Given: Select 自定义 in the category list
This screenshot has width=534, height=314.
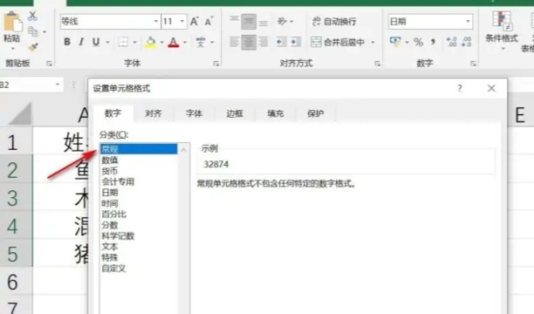Looking at the screenshot, I should (139, 269).
